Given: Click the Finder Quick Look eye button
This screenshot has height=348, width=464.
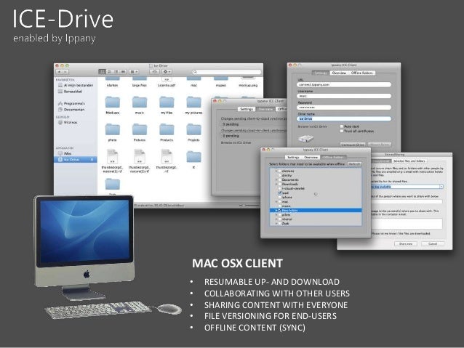Looking at the screenshot, I should coord(154,72).
